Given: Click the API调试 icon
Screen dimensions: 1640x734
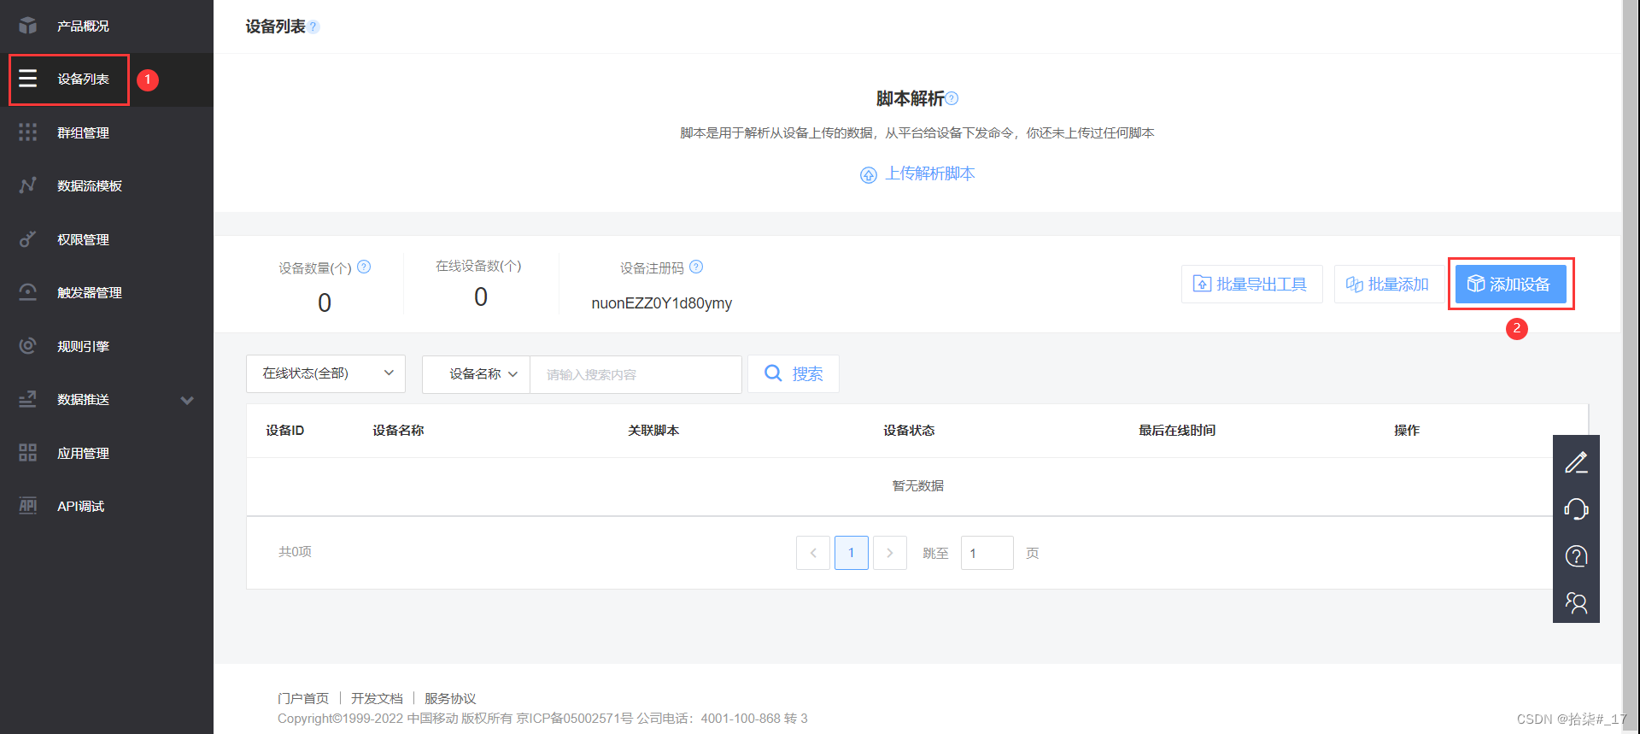Looking at the screenshot, I should 28,506.
